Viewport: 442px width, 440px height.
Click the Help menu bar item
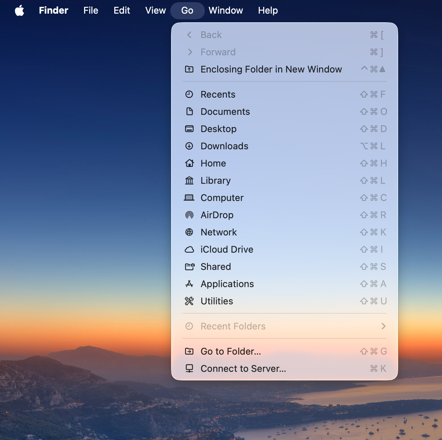point(268,10)
